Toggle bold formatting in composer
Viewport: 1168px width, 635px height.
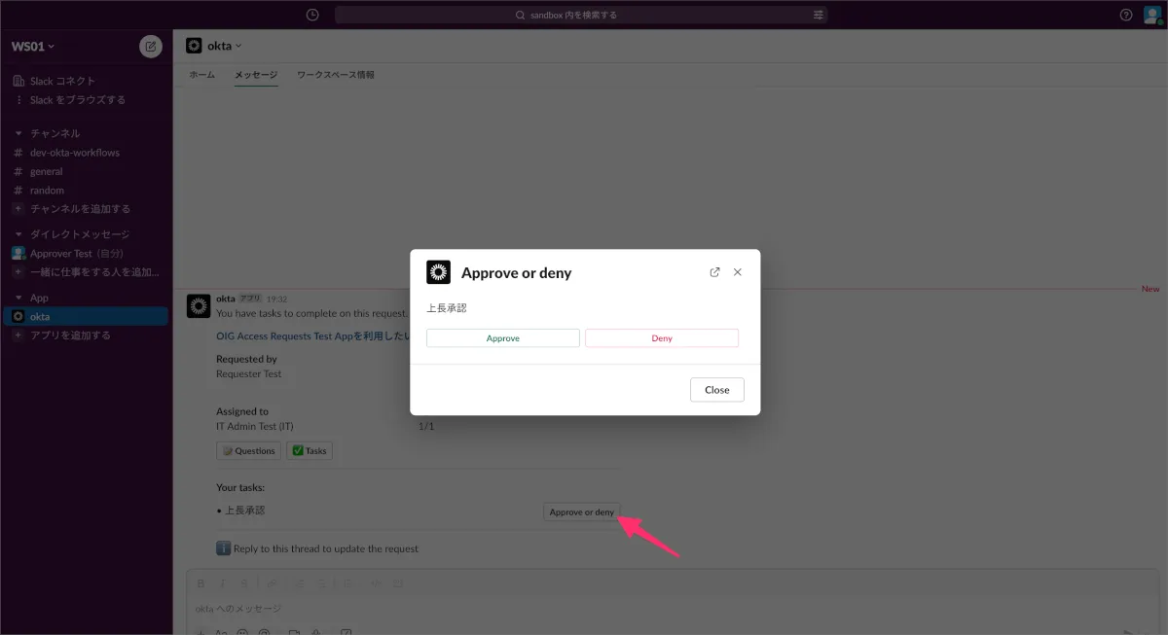tap(201, 583)
